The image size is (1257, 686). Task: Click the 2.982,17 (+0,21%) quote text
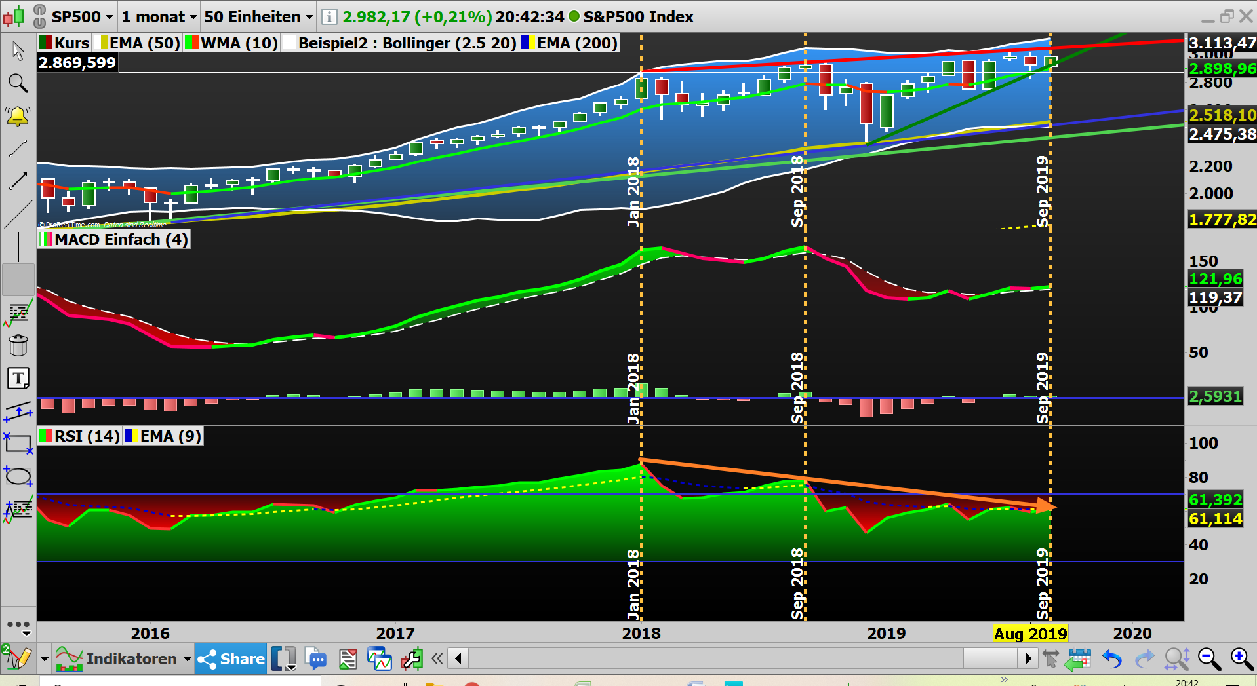[417, 16]
